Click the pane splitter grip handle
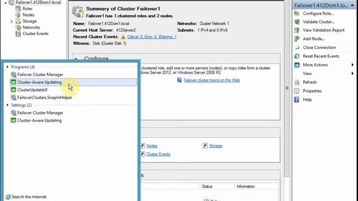The image size is (358, 201). pyautogui.click(x=287, y=88)
